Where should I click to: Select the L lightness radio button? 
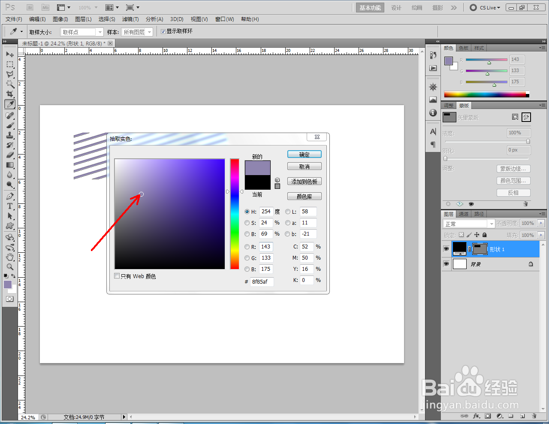coord(287,212)
